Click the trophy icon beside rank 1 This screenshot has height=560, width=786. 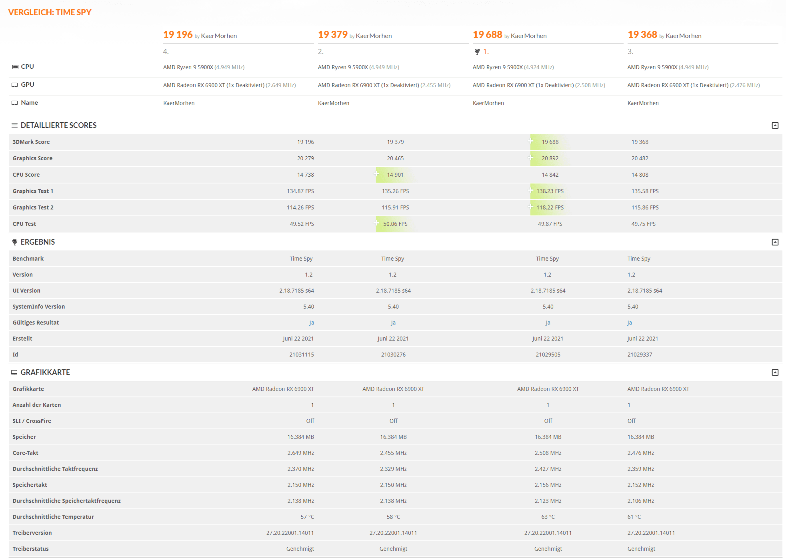(x=477, y=52)
